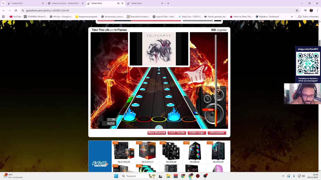
Task: Open the Task View taskbar icon
Action: click(160, 176)
